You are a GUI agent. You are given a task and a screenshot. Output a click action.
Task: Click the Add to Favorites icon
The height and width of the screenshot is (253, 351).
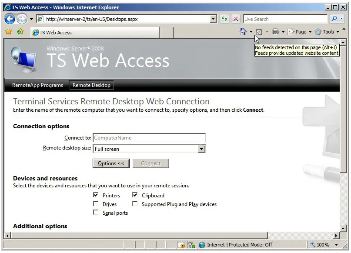pos(20,32)
